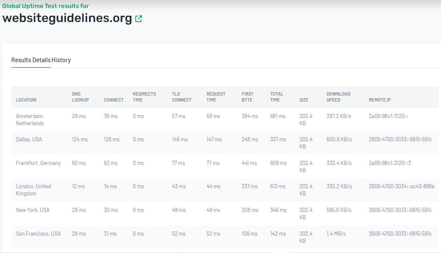Click the DNS Lookup column header

[80, 97]
